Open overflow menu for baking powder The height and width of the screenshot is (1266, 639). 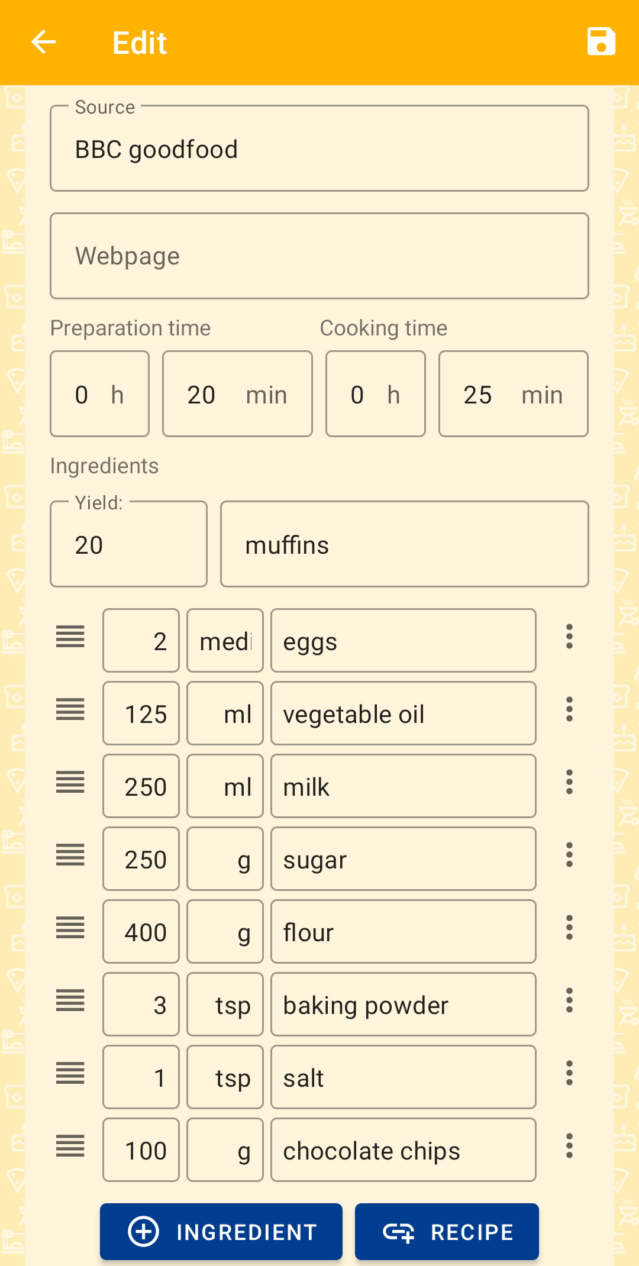569,1001
